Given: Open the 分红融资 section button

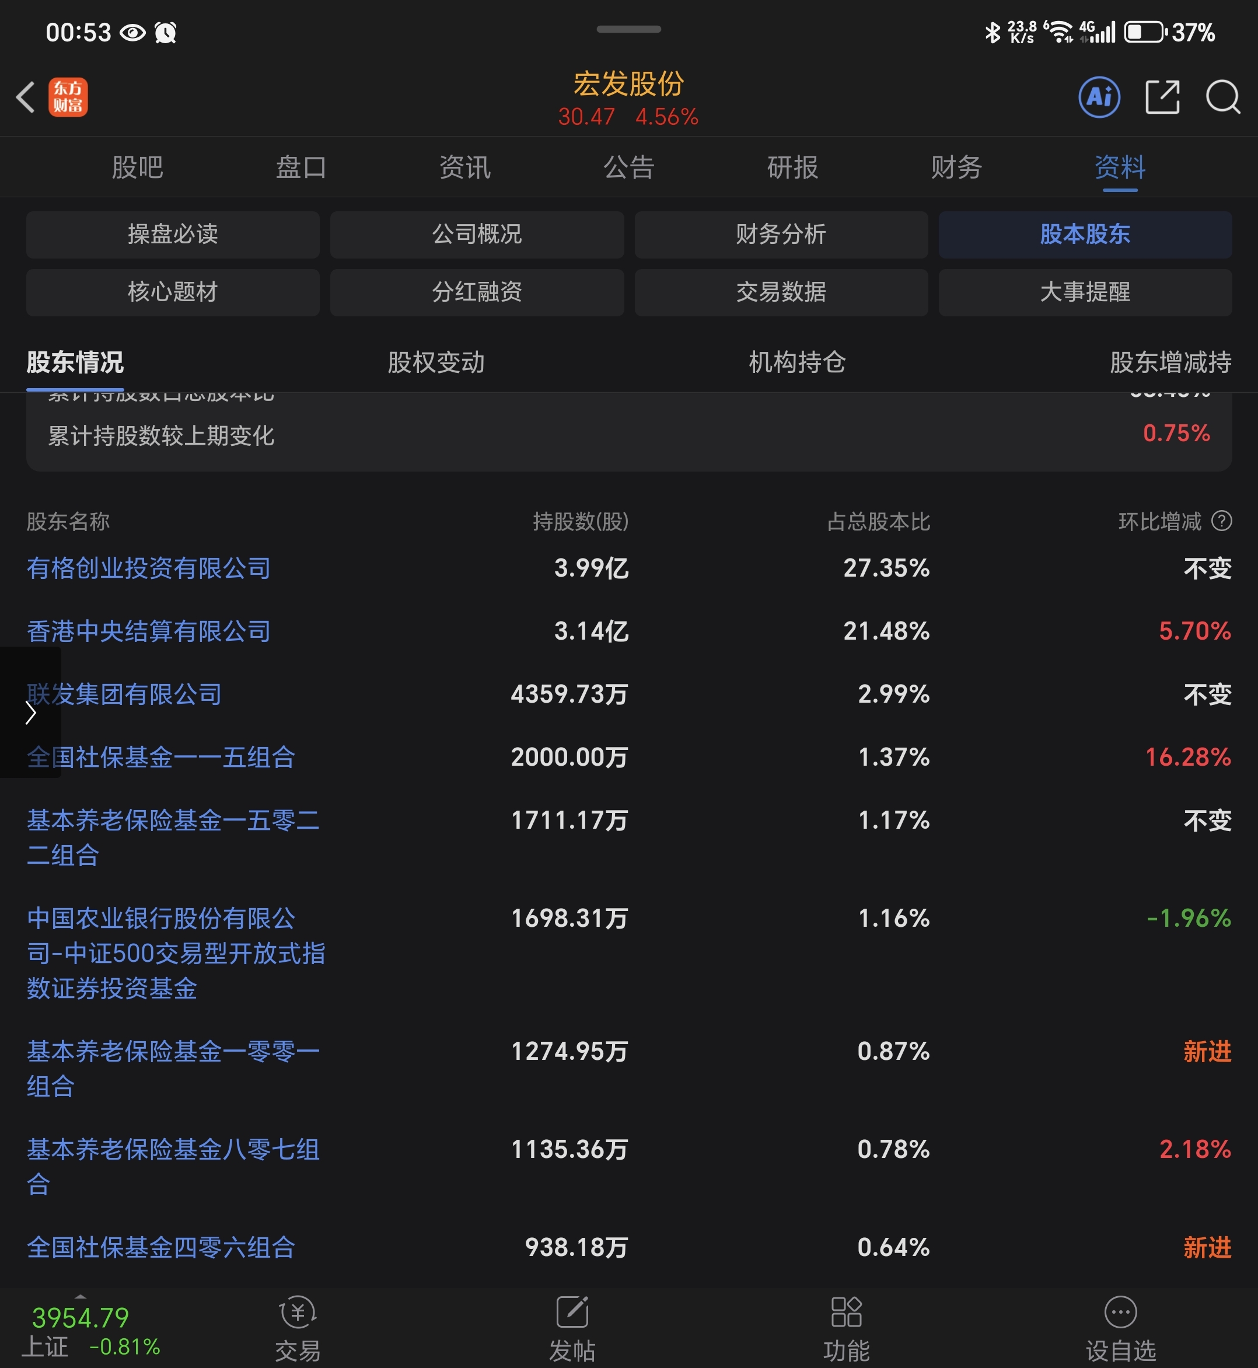Looking at the screenshot, I should [477, 292].
